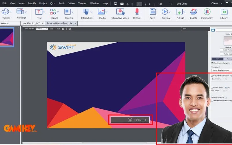The width and height of the screenshot is (232, 145).
Task: Expand the Text tool dropdown arrow
Action: pos(44,12)
